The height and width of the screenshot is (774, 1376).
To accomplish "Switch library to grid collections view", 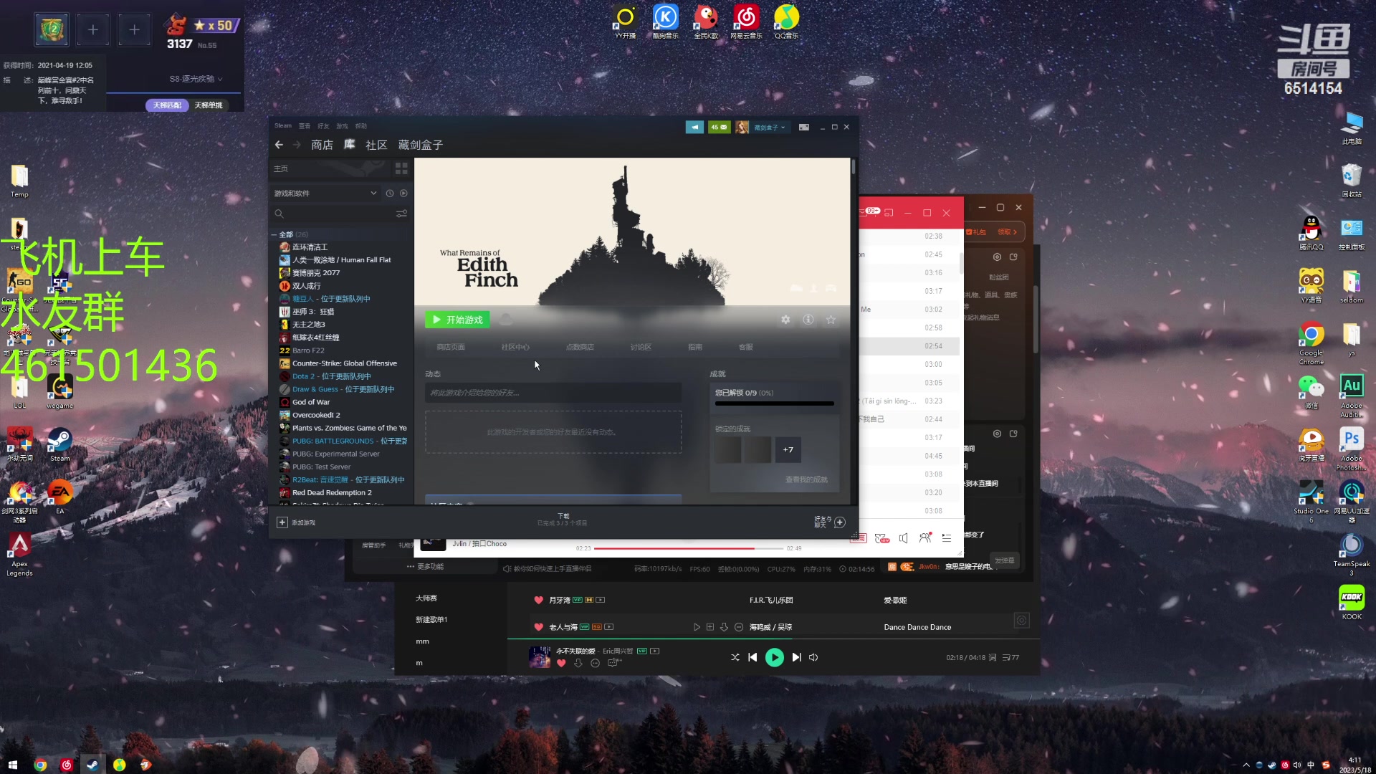I will (401, 168).
